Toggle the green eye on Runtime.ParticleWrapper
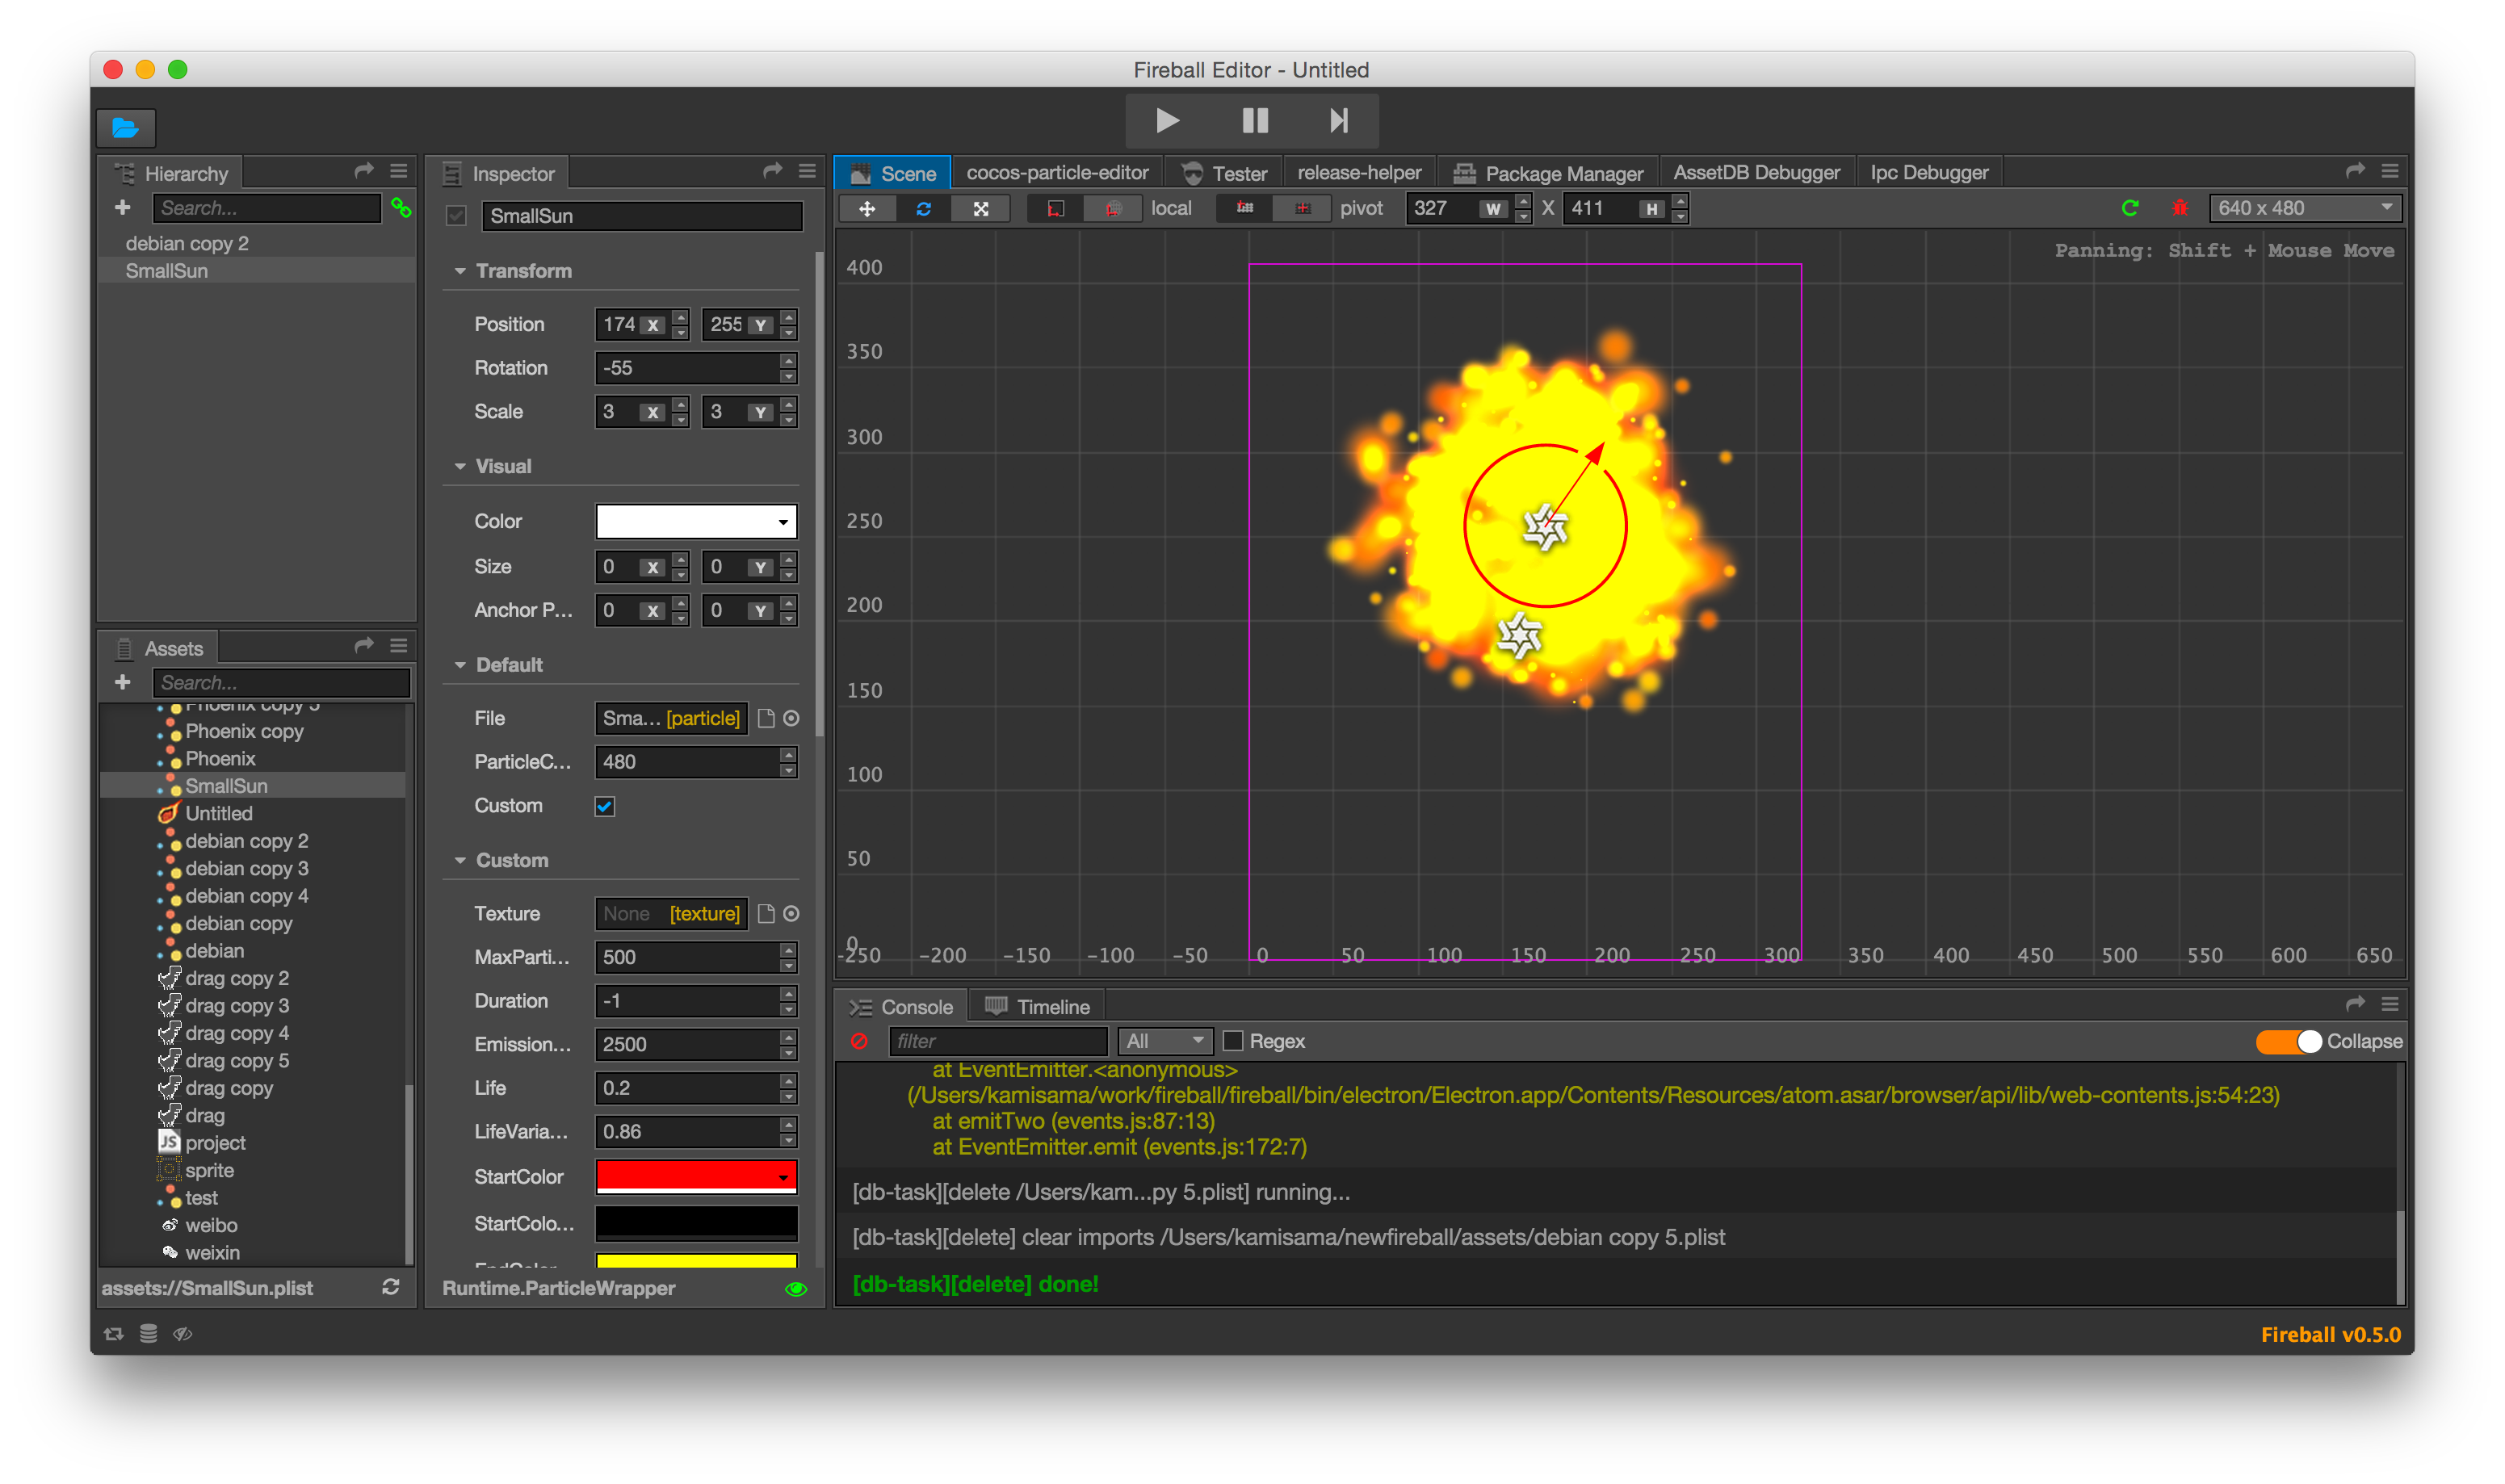The width and height of the screenshot is (2505, 1484). (x=796, y=1289)
